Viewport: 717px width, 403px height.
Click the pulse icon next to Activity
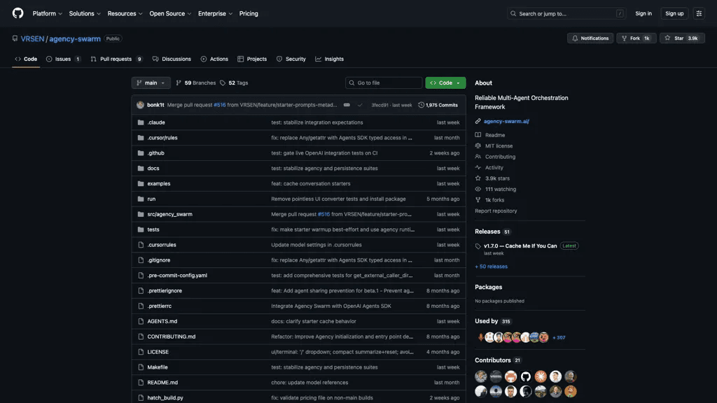tap(478, 168)
